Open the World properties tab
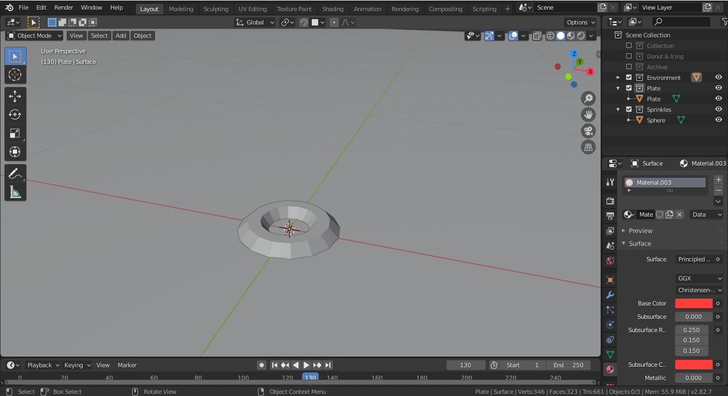 pos(610,261)
